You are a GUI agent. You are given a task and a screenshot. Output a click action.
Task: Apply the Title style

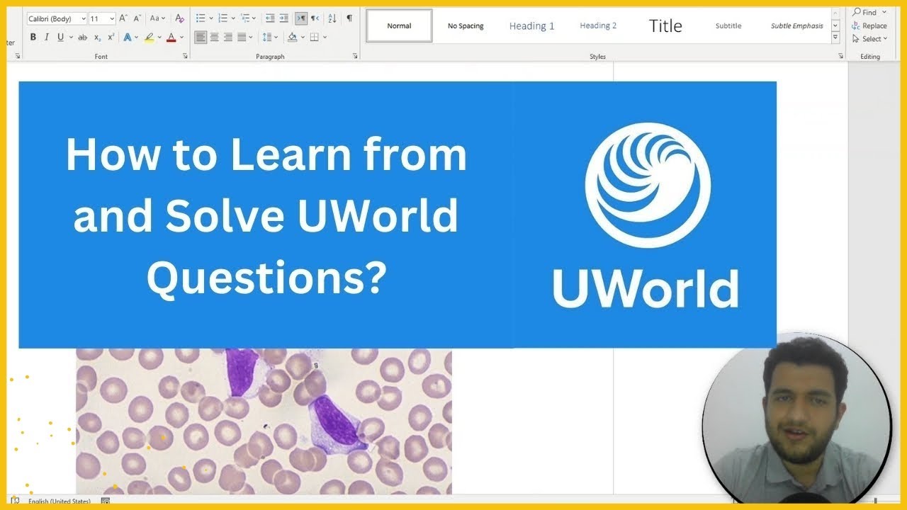coord(665,25)
